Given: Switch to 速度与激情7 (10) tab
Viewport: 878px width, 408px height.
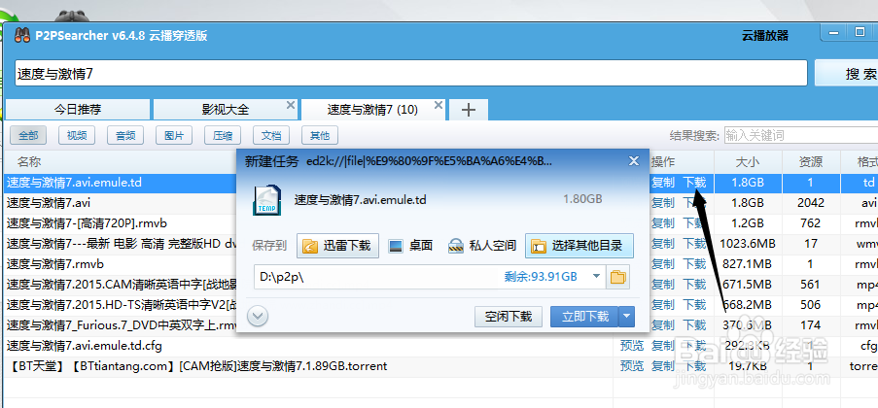Looking at the screenshot, I should click(373, 110).
